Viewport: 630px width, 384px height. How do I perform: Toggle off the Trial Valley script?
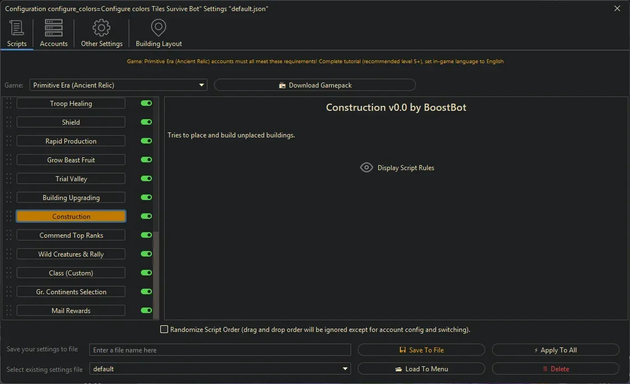pyautogui.click(x=146, y=178)
